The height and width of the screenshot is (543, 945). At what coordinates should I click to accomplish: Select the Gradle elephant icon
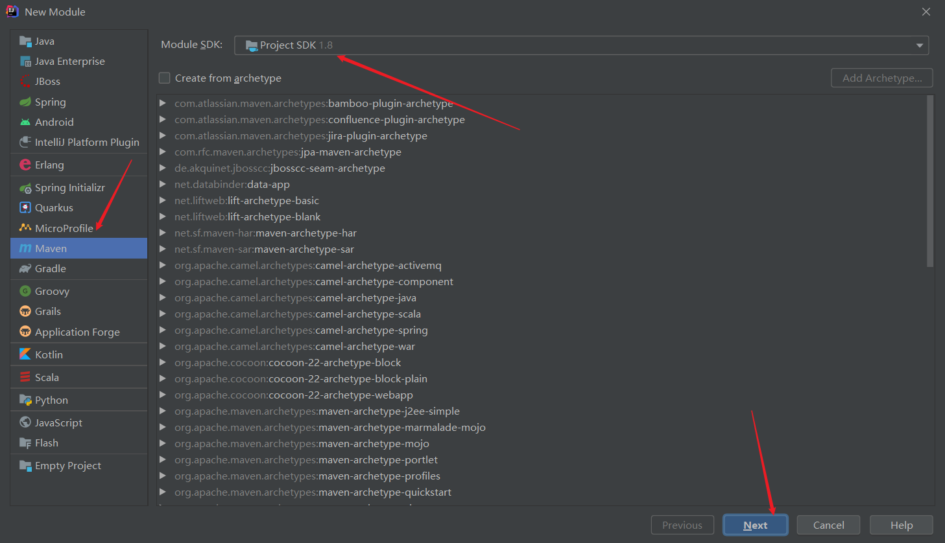coord(25,269)
